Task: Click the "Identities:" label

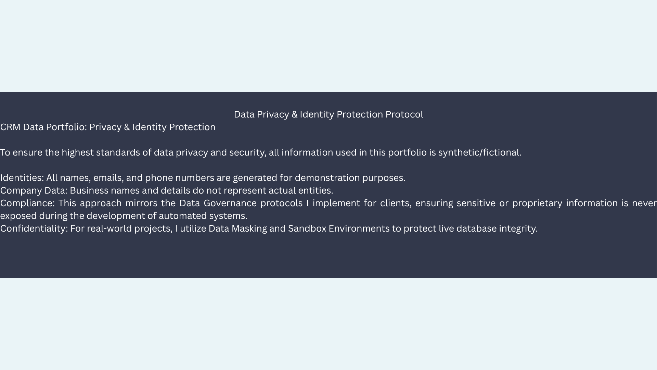Action: pos(22,178)
